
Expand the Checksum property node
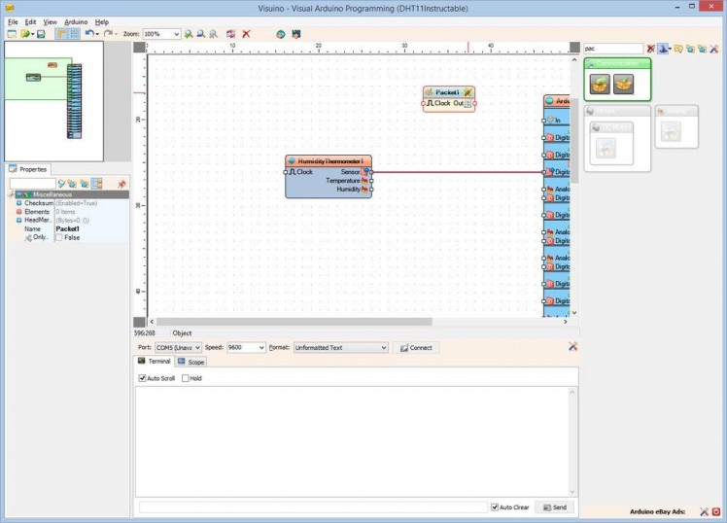coord(18,203)
